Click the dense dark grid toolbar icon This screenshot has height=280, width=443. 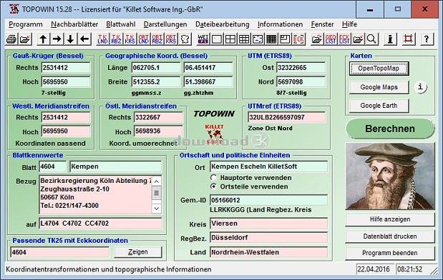pyautogui.click(x=271, y=39)
